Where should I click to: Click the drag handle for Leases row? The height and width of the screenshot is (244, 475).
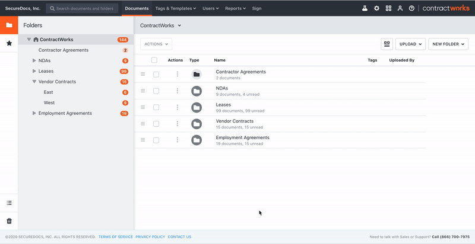[142, 107]
